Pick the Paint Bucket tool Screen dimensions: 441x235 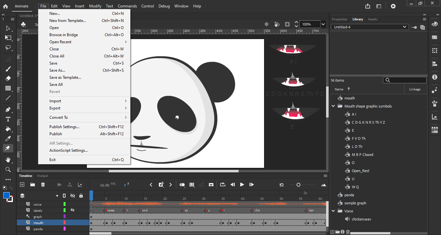[x=8, y=129]
